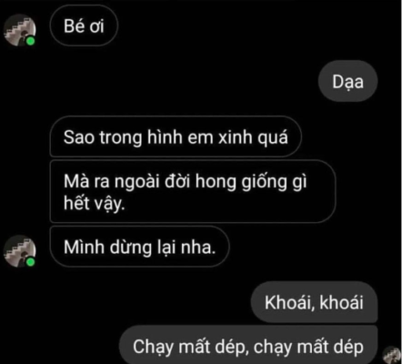Screen dimensions: 402x364
Task: Click the first "Chạy" in the last message
Action: pyautogui.click(x=153, y=347)
